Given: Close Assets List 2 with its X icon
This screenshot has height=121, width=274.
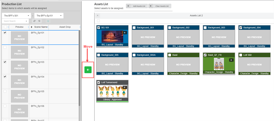Looking at the screenshot, I should click(98, 15).
